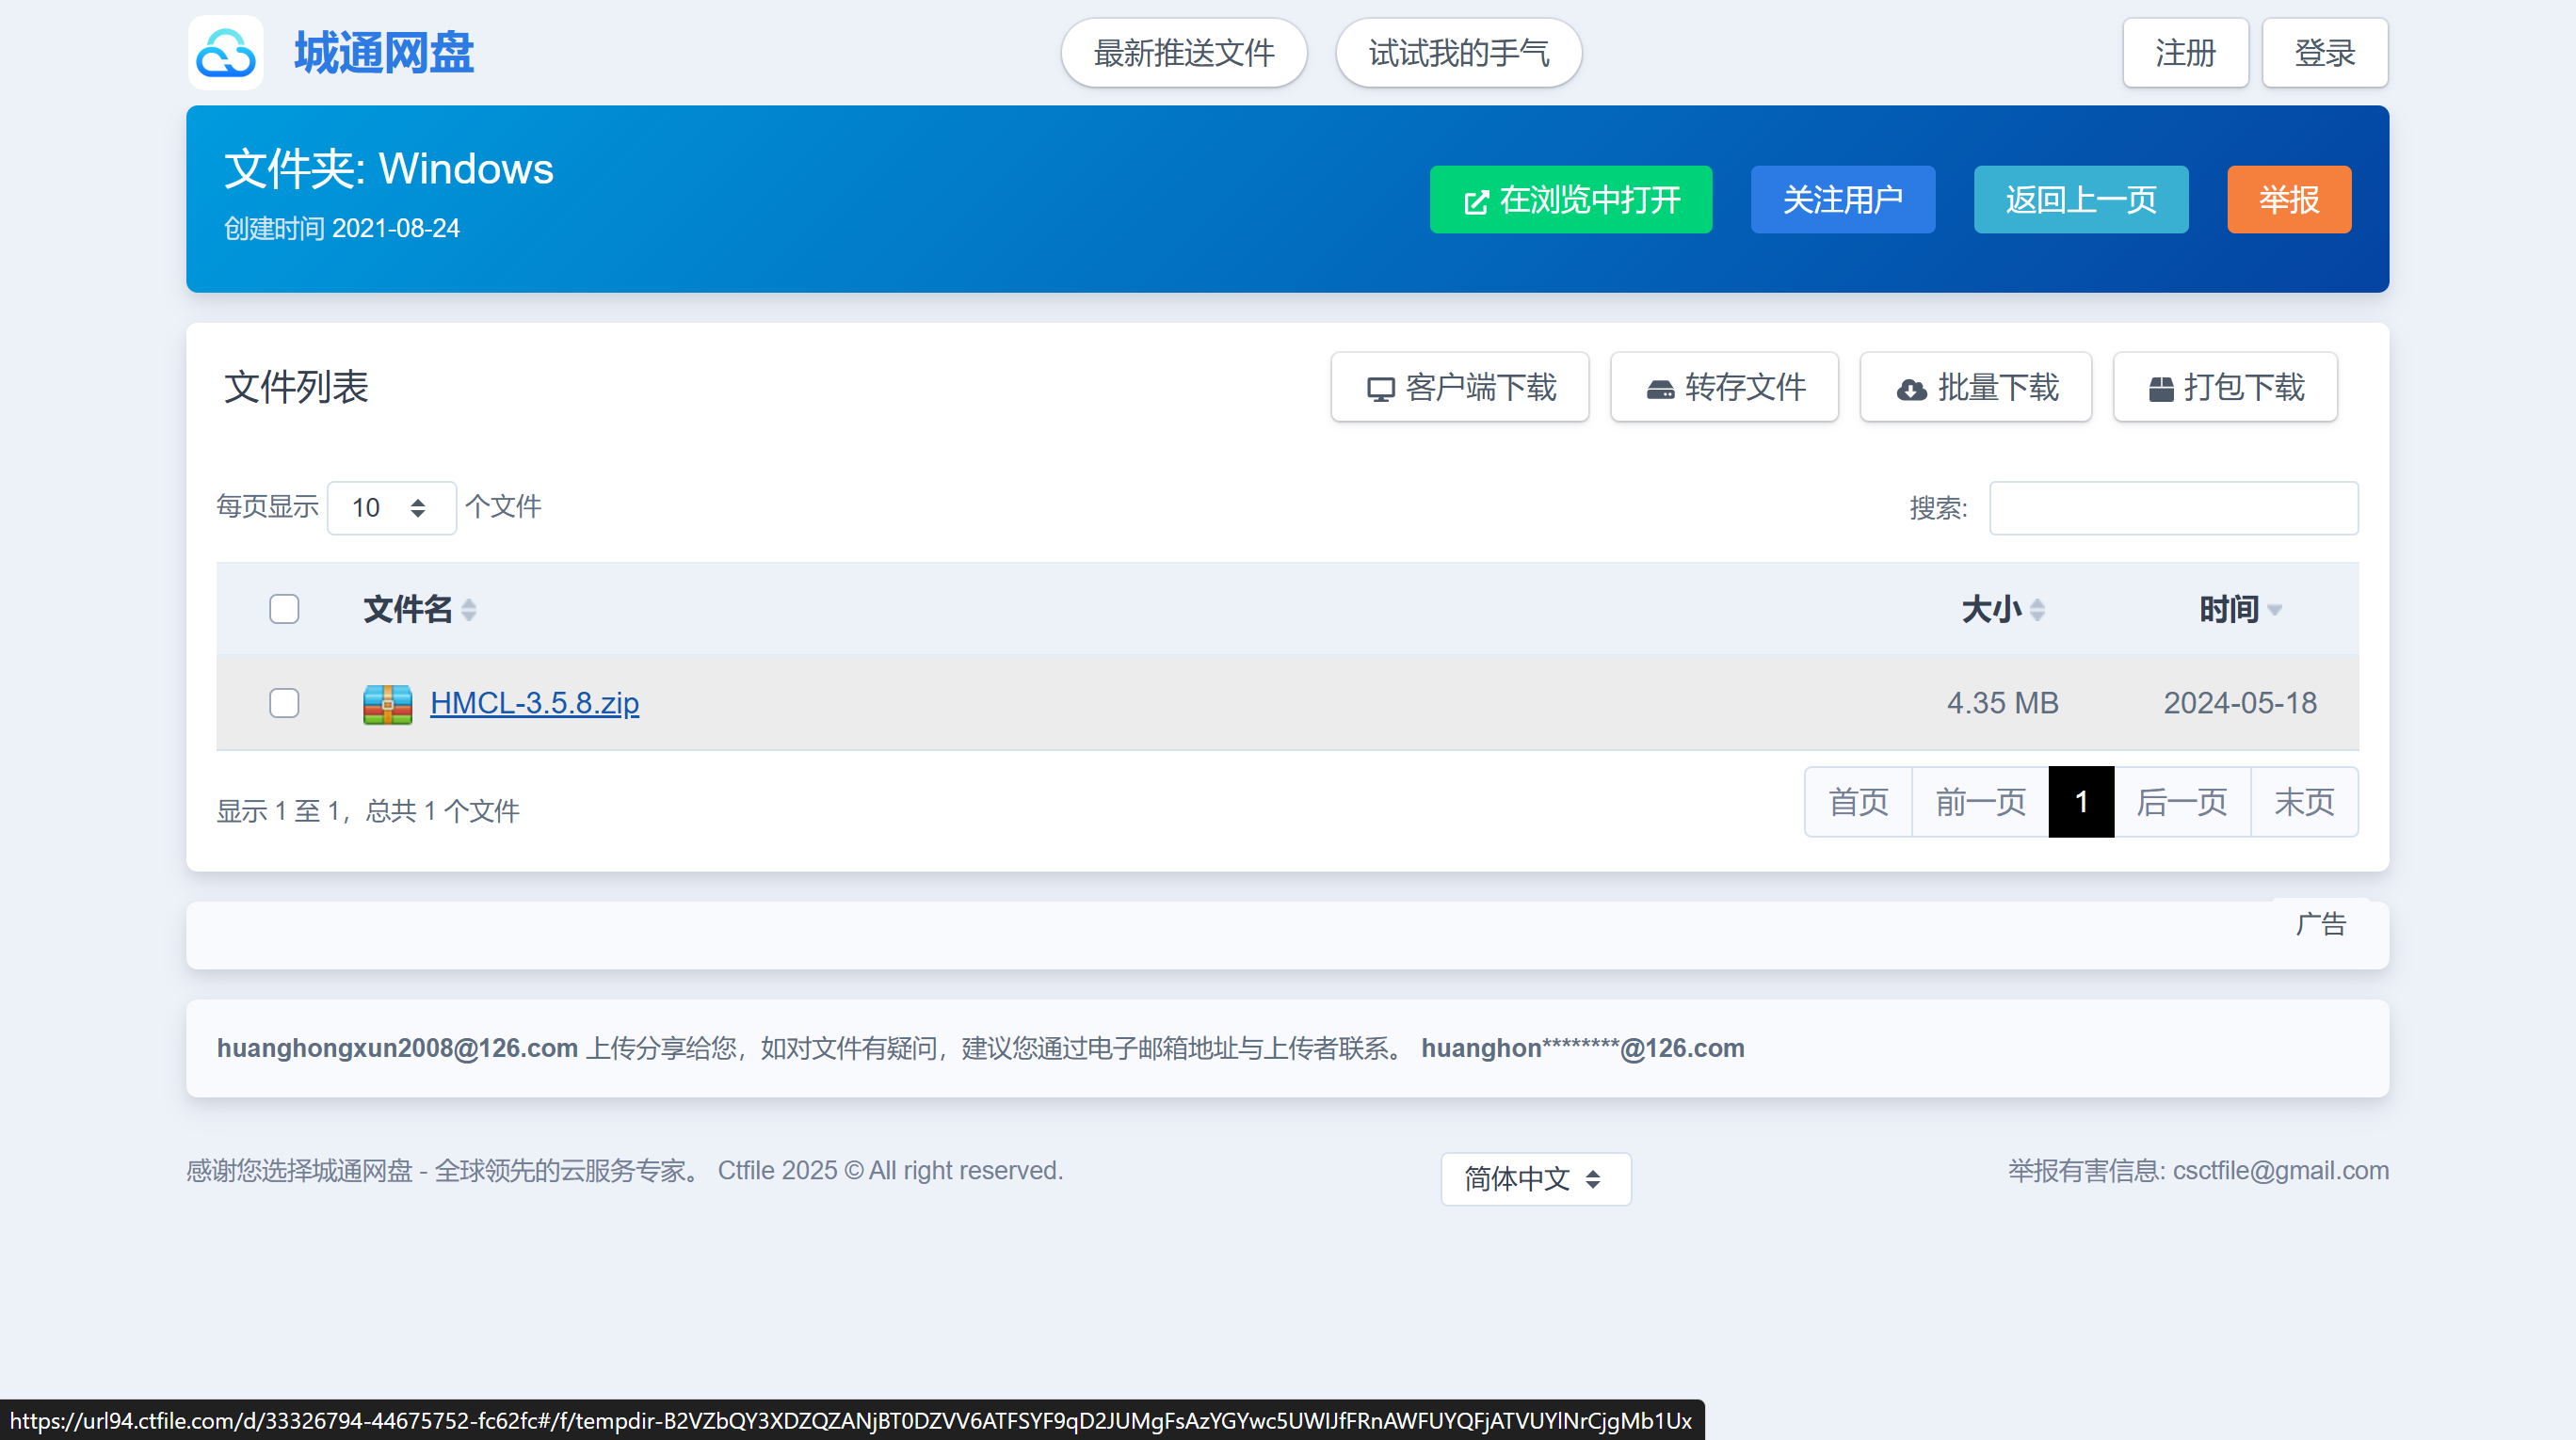
Task: Click external-link icon on 在浏览中打开
Action: [1476, 201]
